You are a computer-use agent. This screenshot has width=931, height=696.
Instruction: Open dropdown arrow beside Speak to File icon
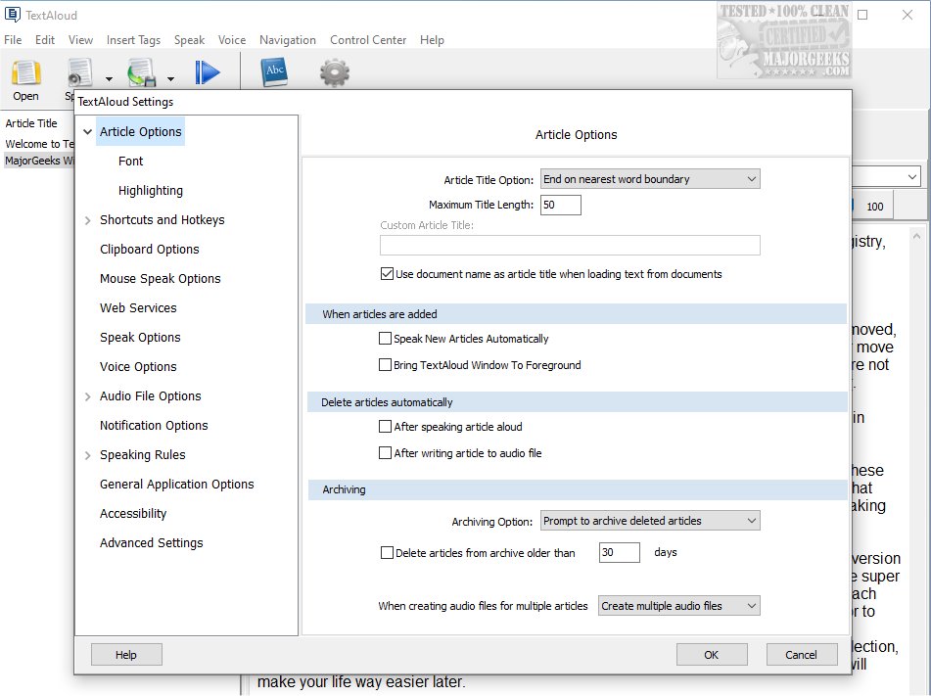pos(170,79)
